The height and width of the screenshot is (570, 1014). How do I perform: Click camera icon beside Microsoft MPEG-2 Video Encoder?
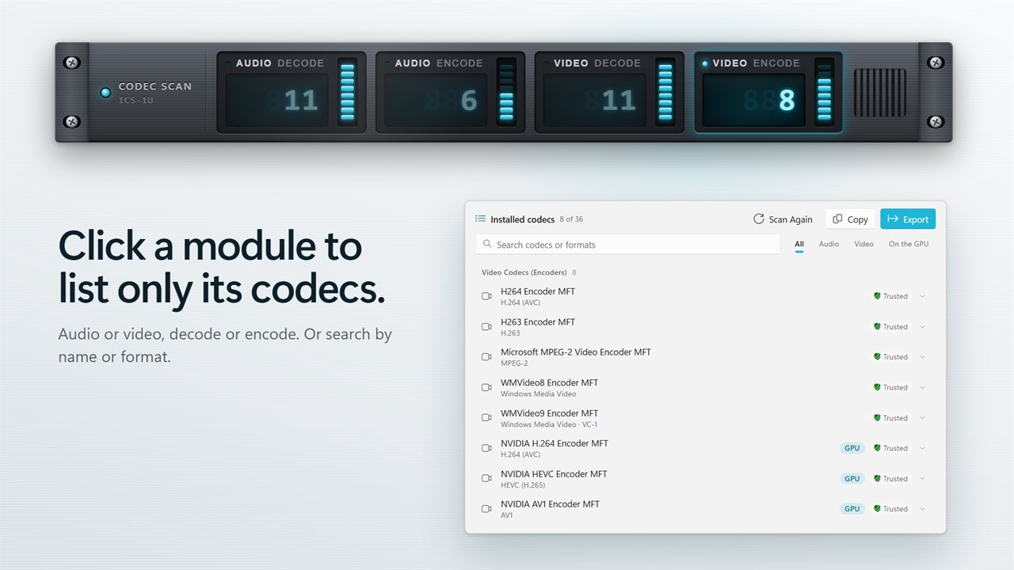pos(486,357)
